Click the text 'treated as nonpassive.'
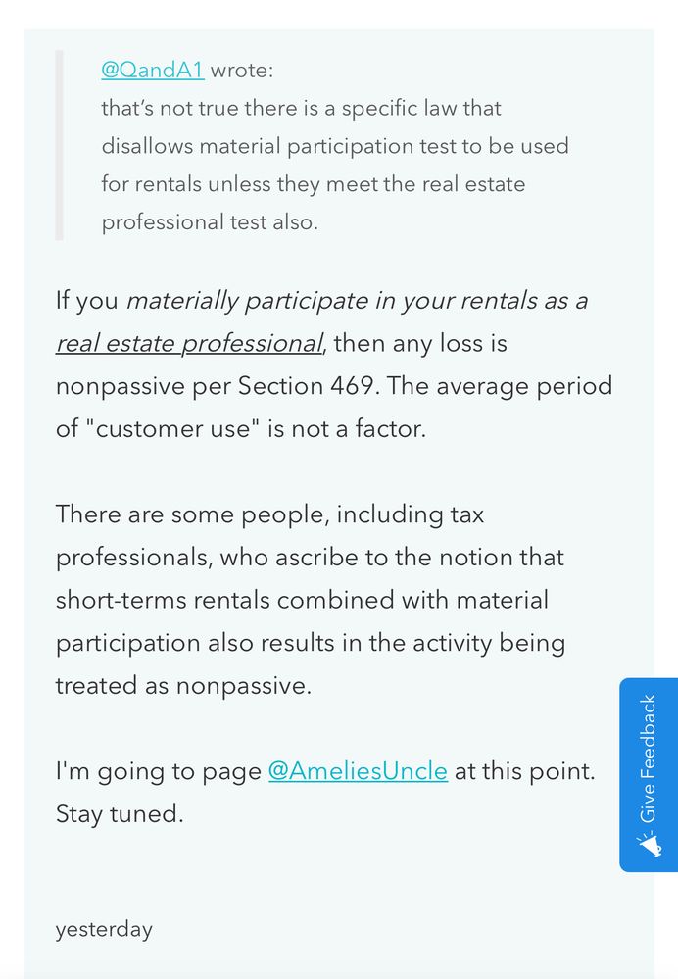Image resolution: width=678 pixels, height=979 pixels. point(183,686)
